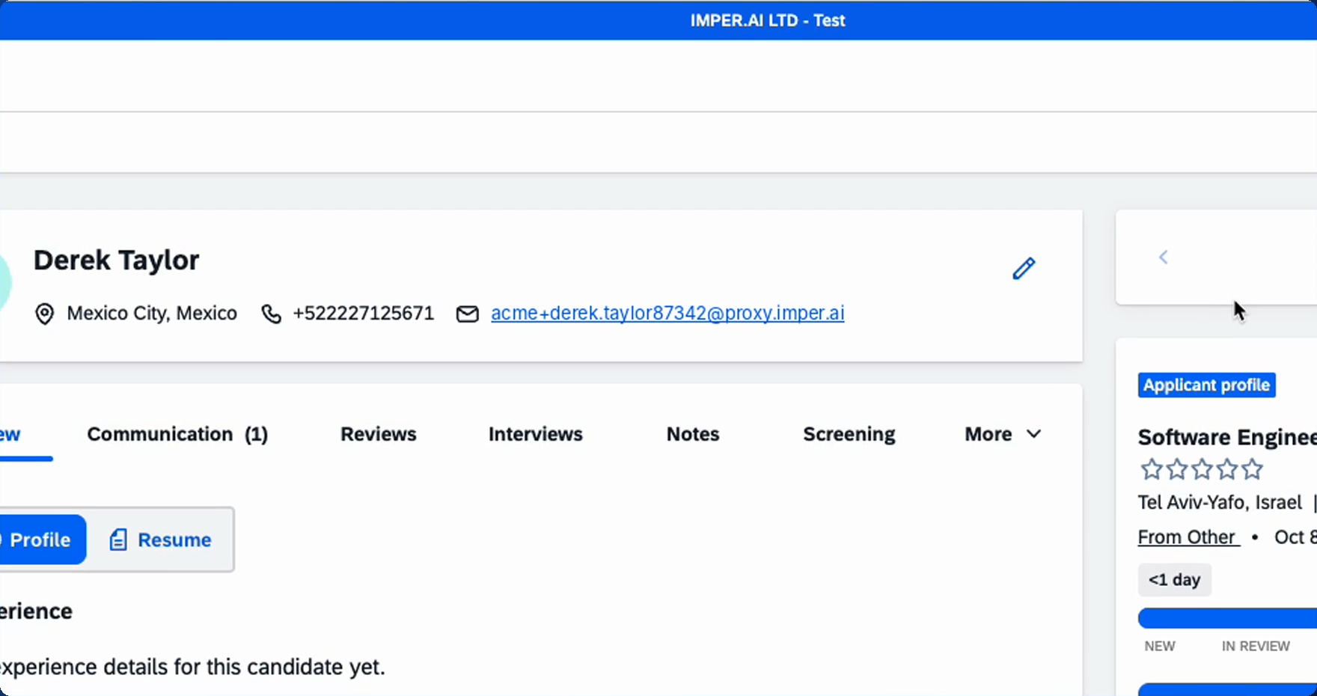
Task: Select the Notes tab
Action: [x=693, y=434]
